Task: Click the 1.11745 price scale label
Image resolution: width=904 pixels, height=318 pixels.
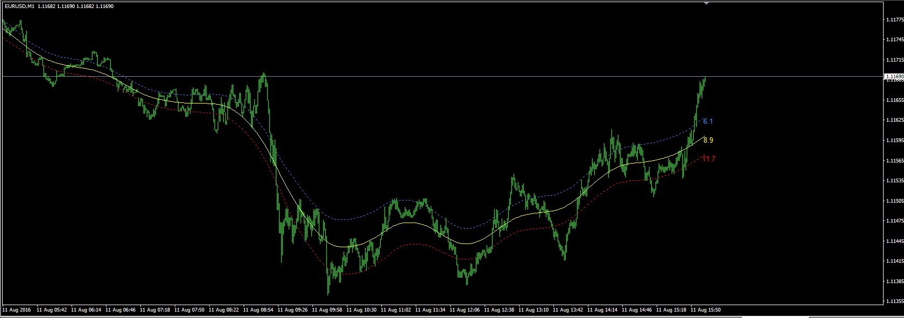Action: point(894,40)
